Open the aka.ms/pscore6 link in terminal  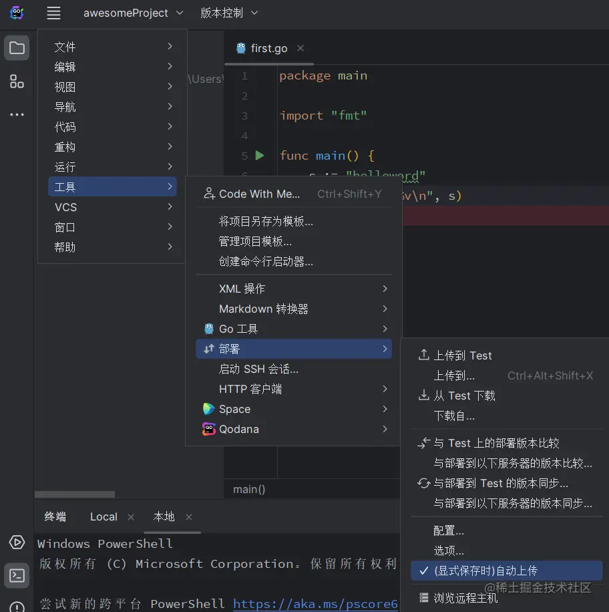(x=315, y=604)
